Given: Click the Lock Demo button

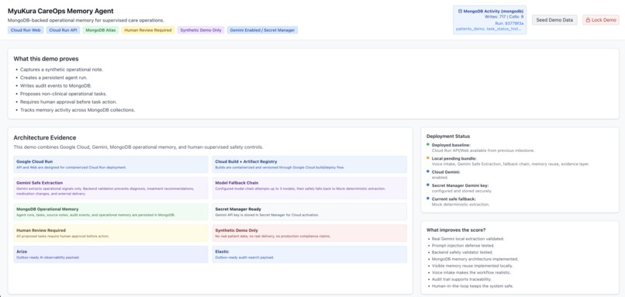Looking at the screenshot, I should [601, 20].
